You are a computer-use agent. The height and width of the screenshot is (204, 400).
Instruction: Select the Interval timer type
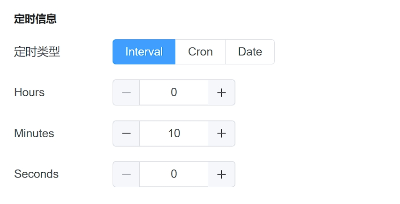click(144, 52)
